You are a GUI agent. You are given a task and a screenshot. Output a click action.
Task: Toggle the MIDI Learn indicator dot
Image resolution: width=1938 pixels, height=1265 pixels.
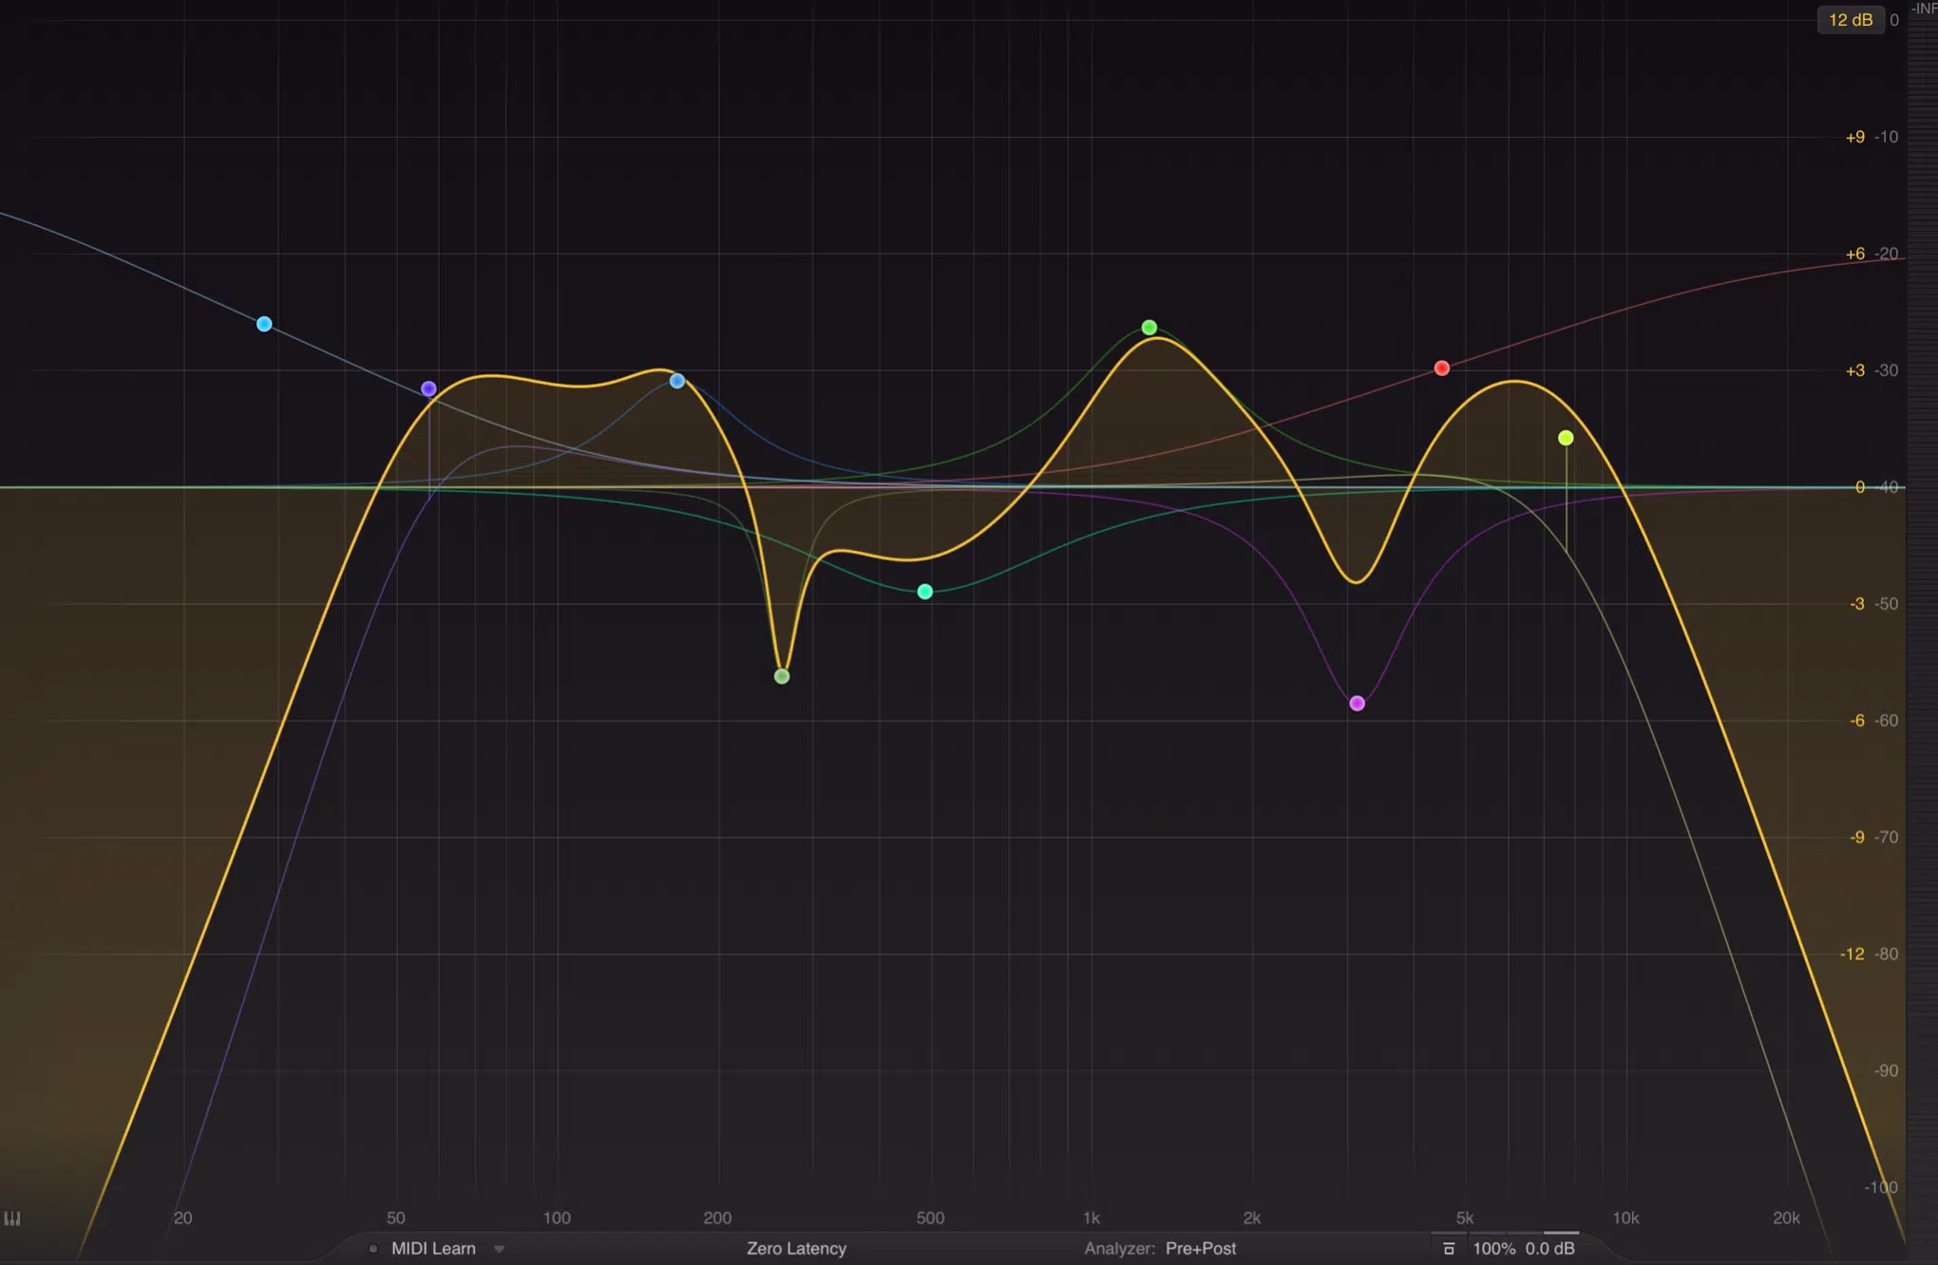pyautogui.click(x=373, y=1249)
